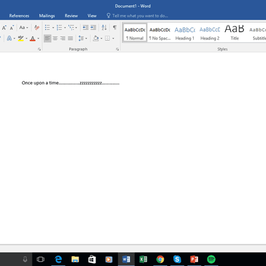Apply the Heading 1 style
The image size is (266, 266).
coord(185,32)
